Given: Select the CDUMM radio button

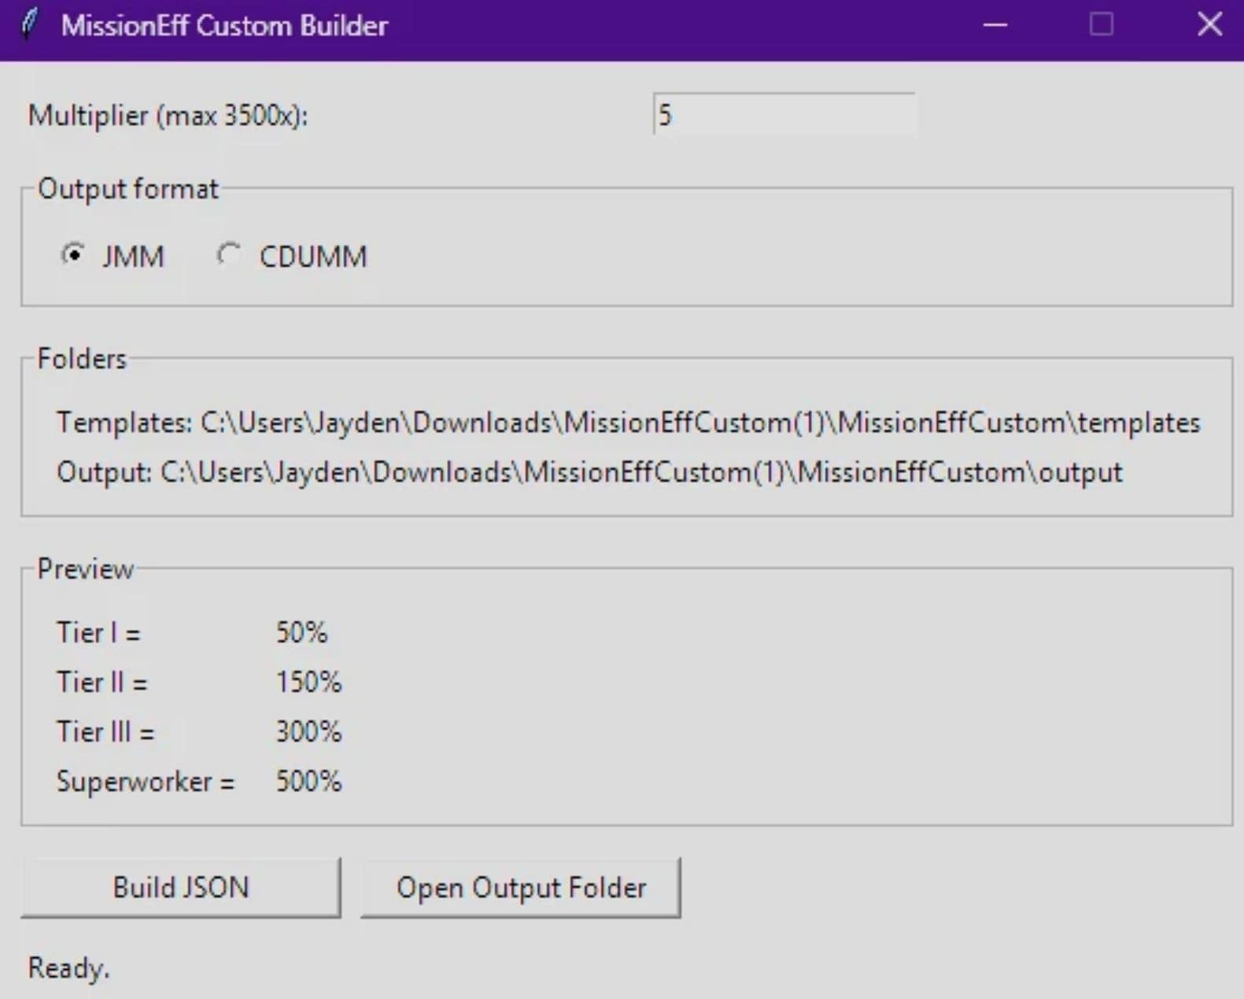Looking at the screenshot, I should pos(229,256).
